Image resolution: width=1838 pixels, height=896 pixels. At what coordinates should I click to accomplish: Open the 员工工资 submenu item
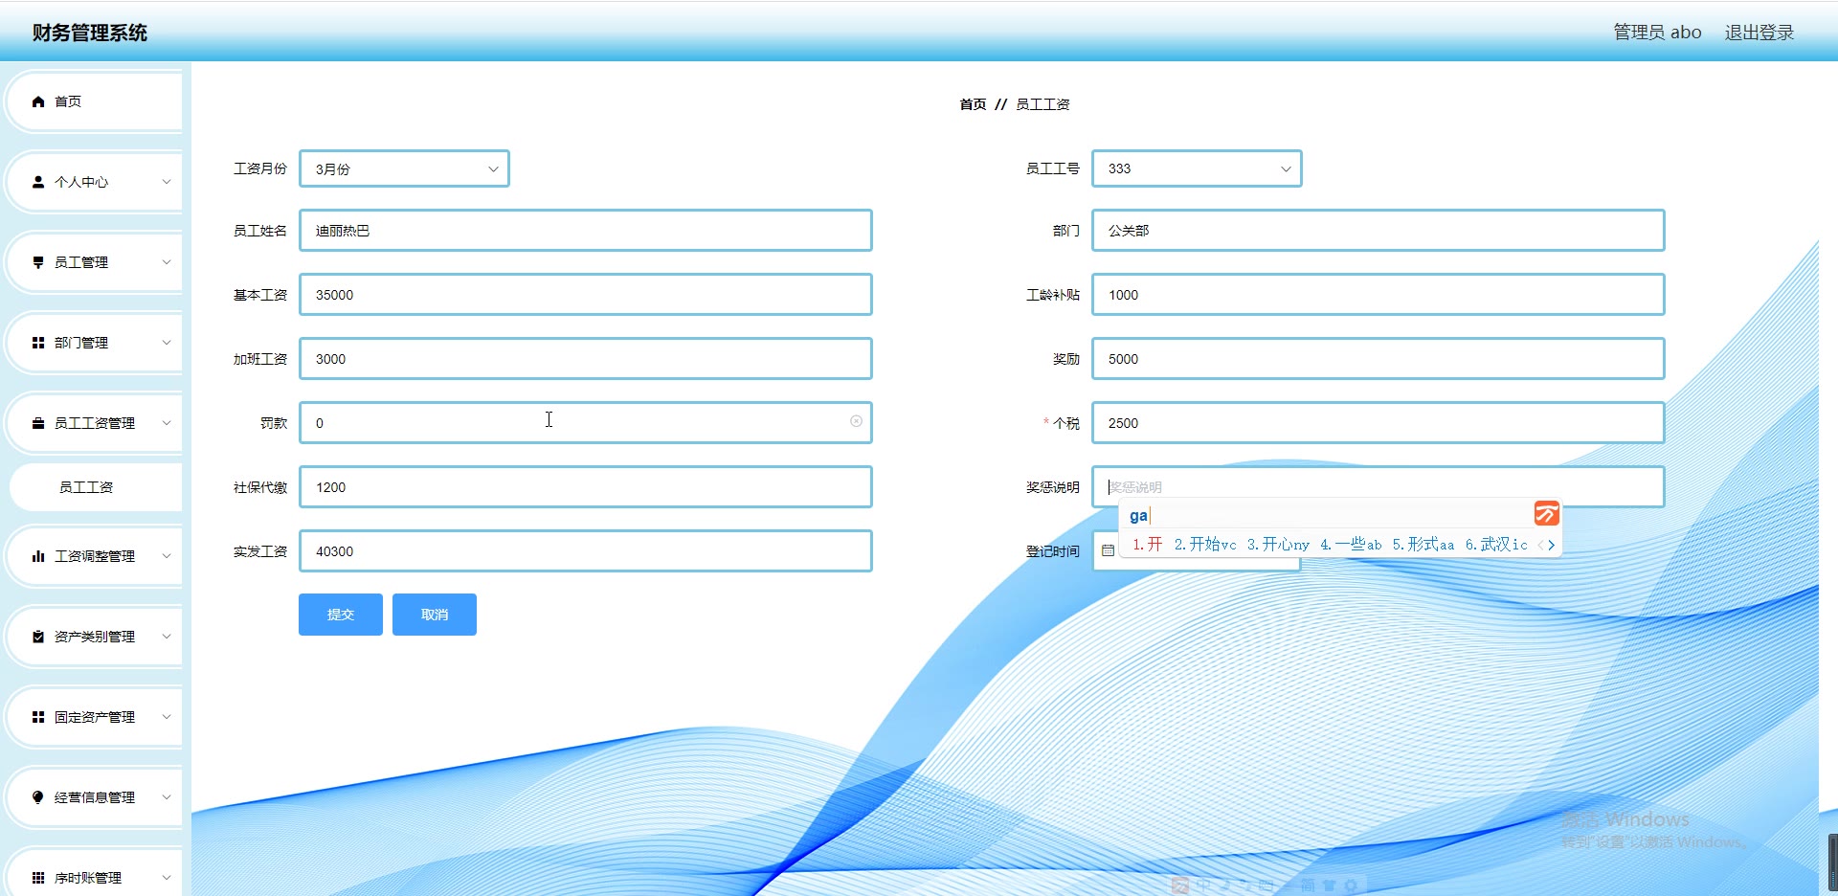coord(95,487)
